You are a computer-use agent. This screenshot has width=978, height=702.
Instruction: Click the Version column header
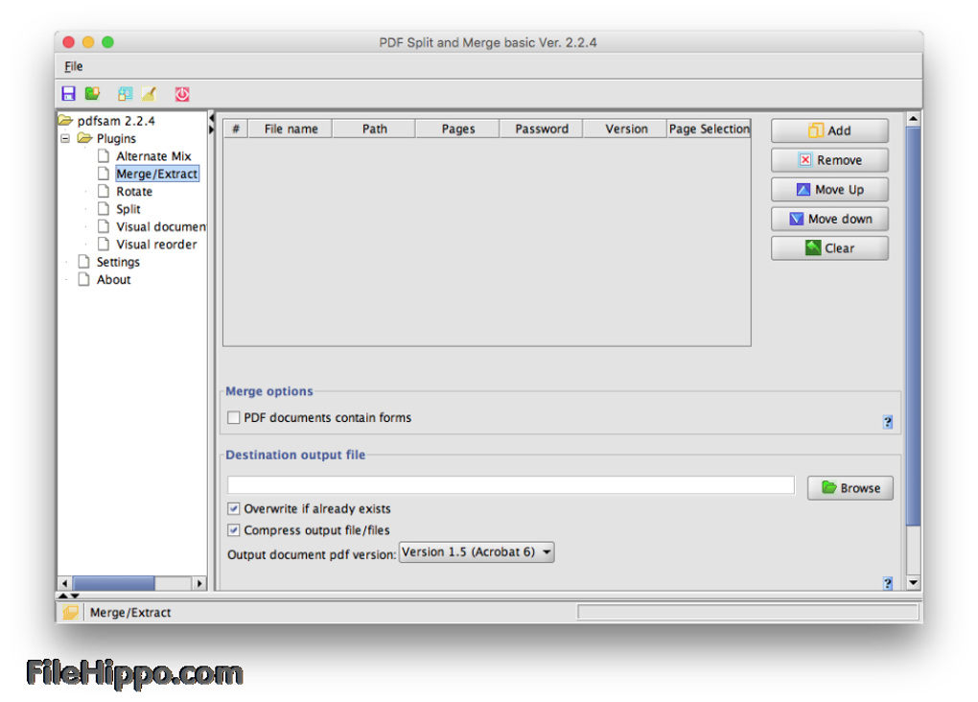[625, 129]
